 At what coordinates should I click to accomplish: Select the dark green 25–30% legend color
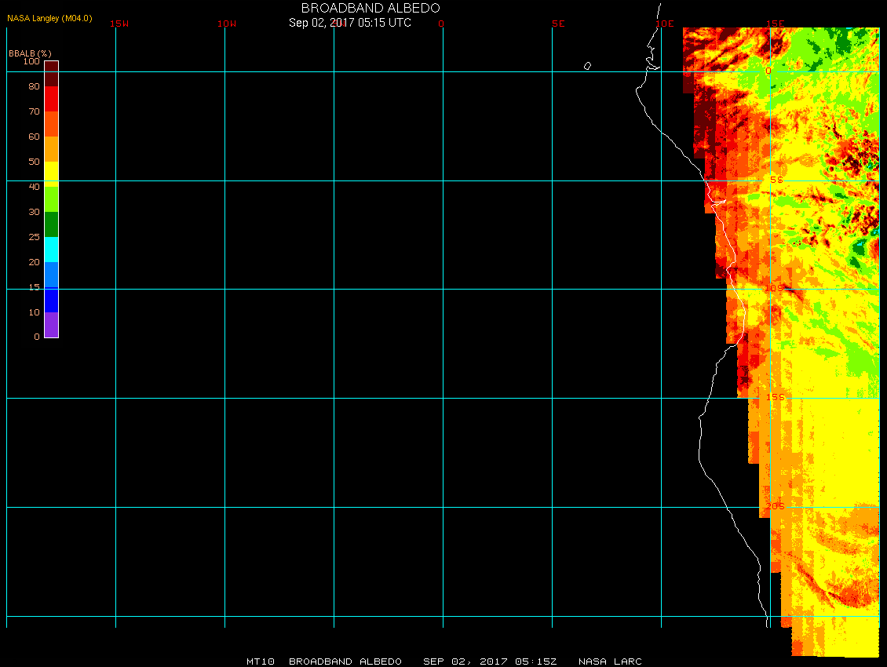tap(51, 224)
